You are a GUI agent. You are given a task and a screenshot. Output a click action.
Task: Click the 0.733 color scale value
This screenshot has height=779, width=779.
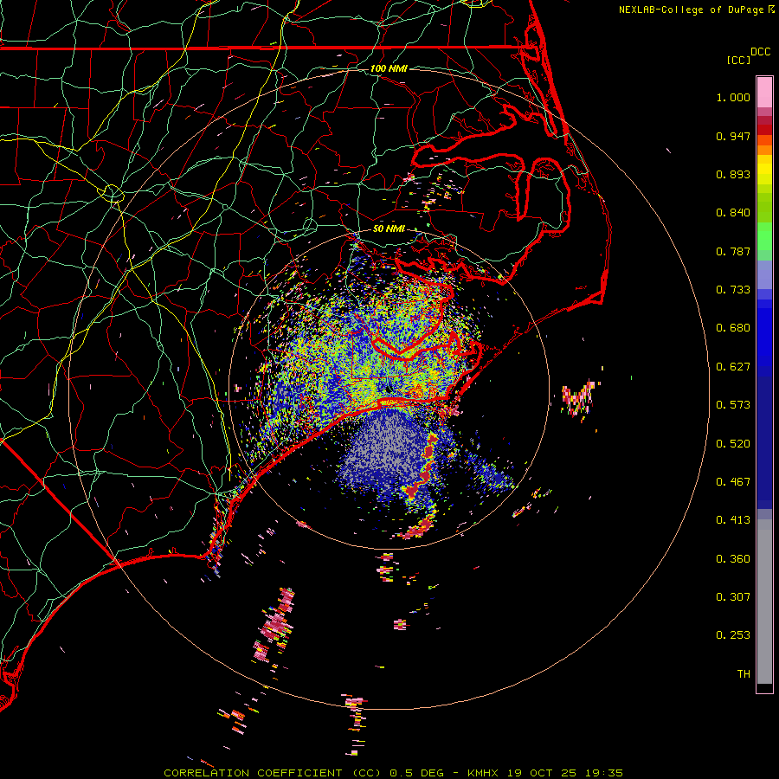[x=733, y=290]
